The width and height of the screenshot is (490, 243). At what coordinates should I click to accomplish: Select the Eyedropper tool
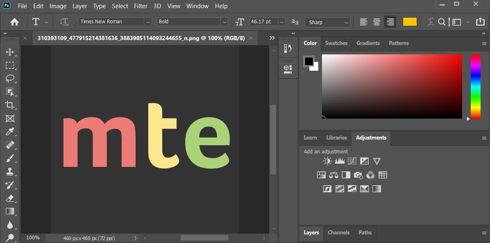tap(10, 132)
